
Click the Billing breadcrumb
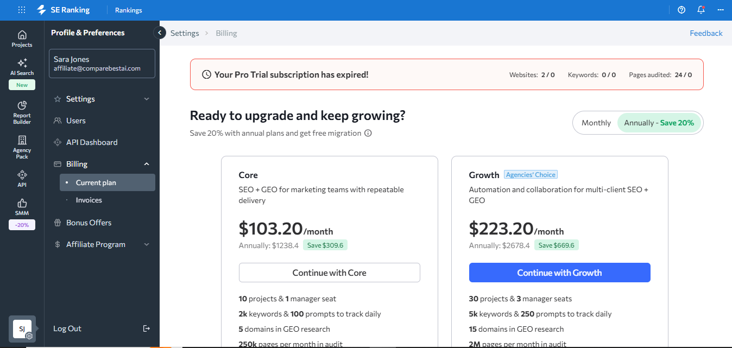pos(226,33)
